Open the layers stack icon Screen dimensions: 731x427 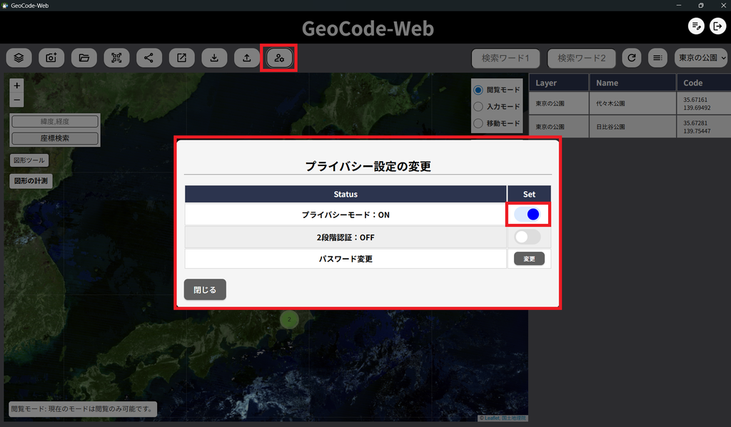click(19, 58)
